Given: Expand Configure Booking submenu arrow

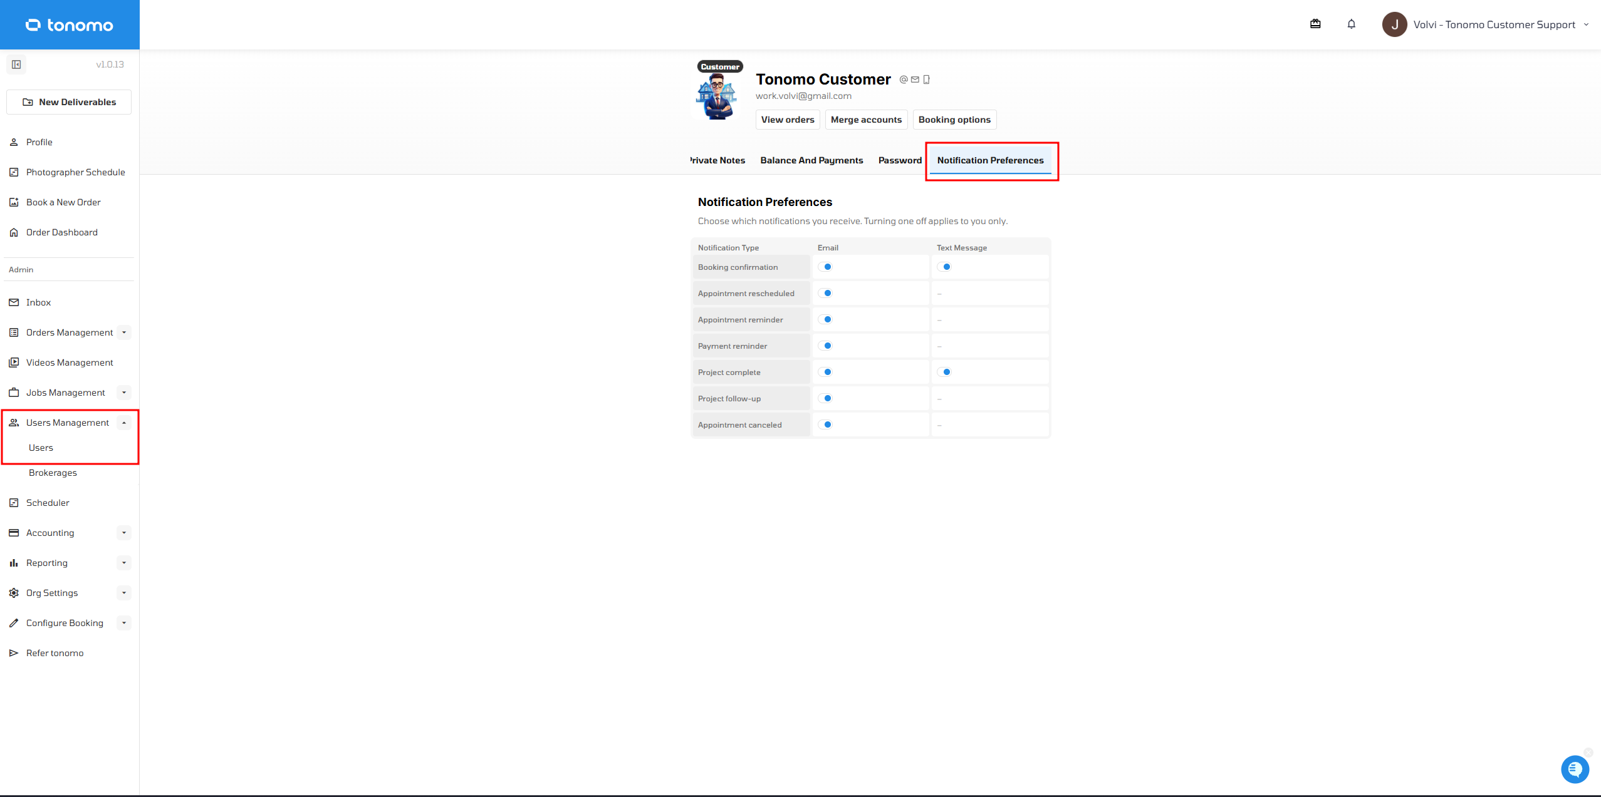Looking at the screenshot, I should (124, 623).
